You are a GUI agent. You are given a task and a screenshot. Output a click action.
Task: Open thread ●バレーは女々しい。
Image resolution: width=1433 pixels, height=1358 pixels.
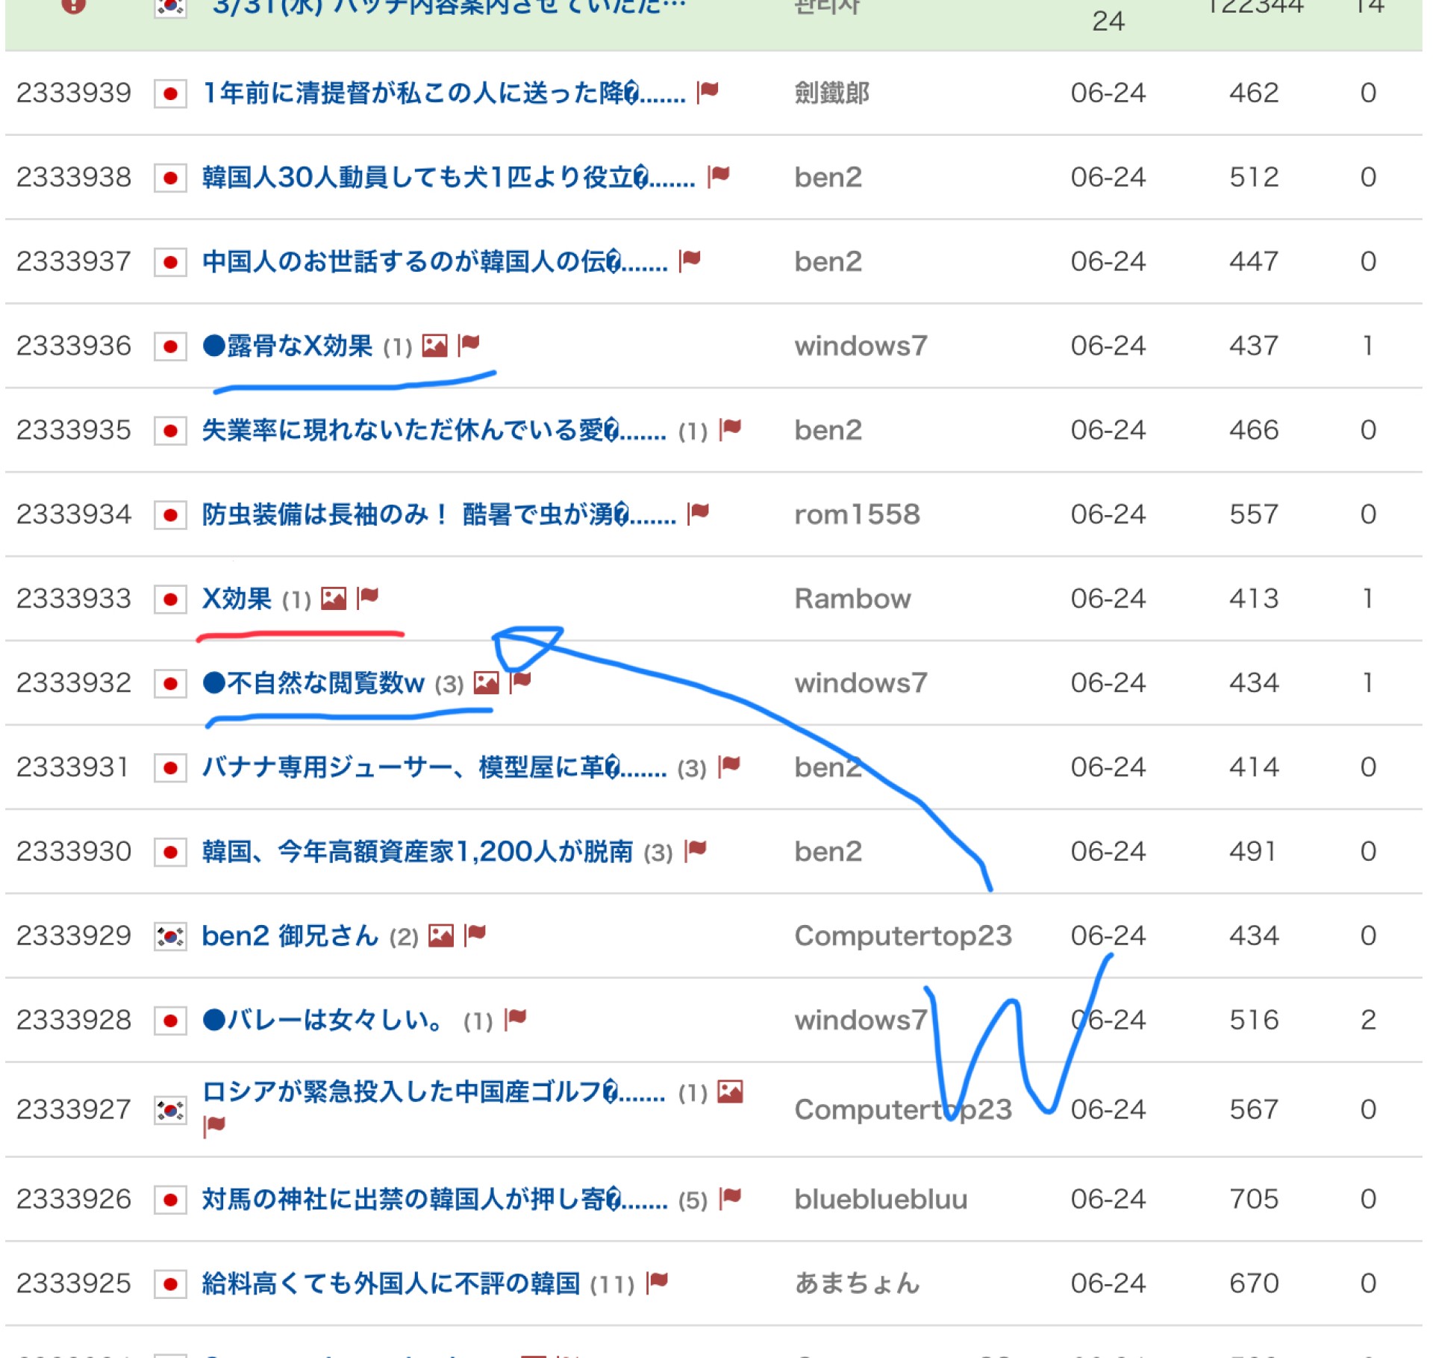[x=325, y=1021]
